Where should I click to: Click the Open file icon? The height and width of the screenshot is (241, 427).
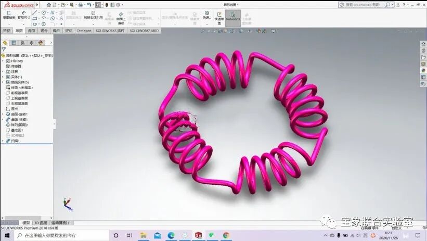pyautogui.click(x=63, y=5)
